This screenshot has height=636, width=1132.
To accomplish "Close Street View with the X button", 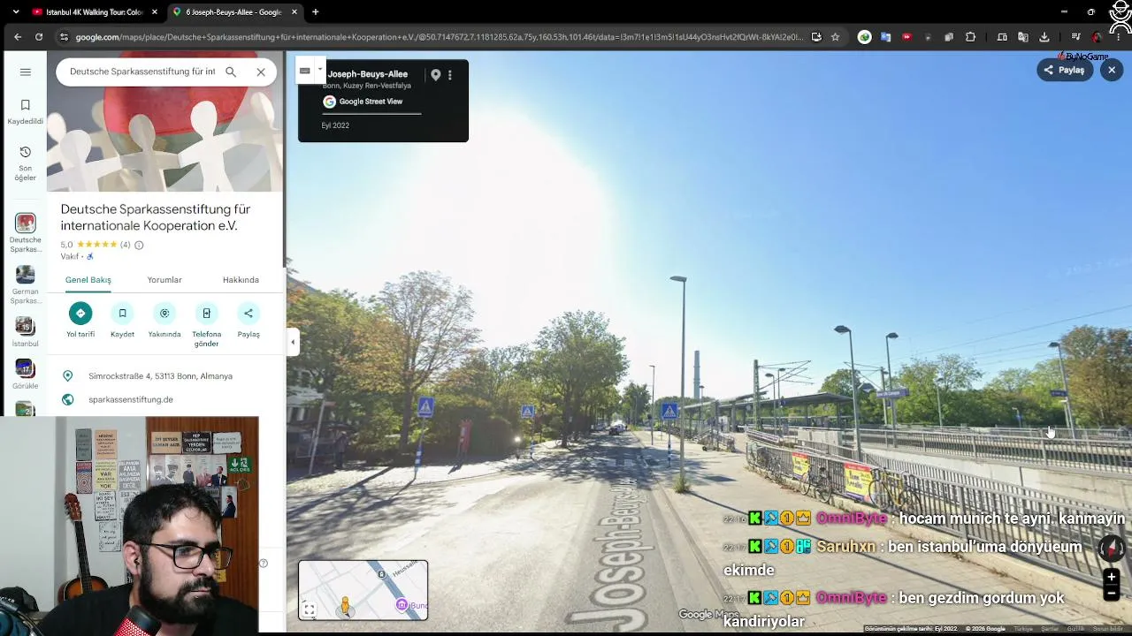I will [x=1113, y=70].
